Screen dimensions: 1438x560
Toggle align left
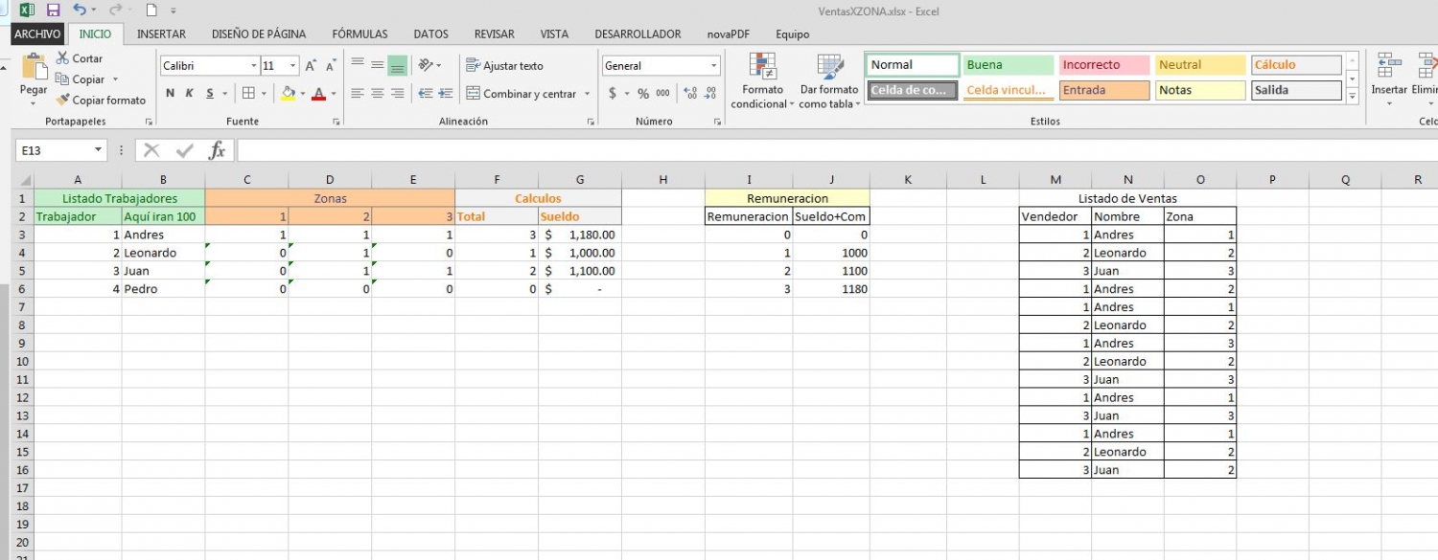[358, 94]
